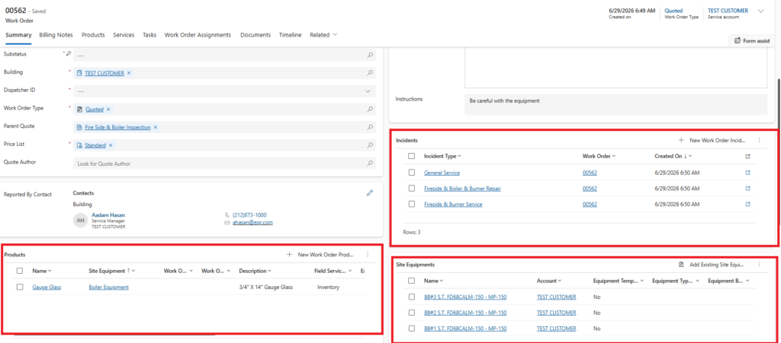Click AH contact avatar
The image size is (781, 343).
pos(80,221)
